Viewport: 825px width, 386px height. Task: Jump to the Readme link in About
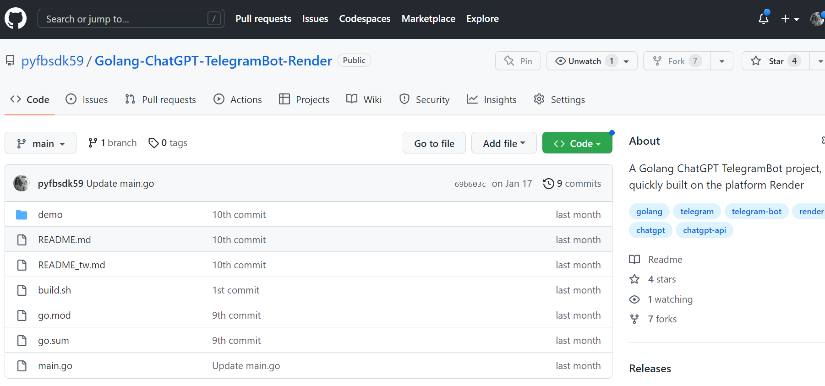coord(656,260)
